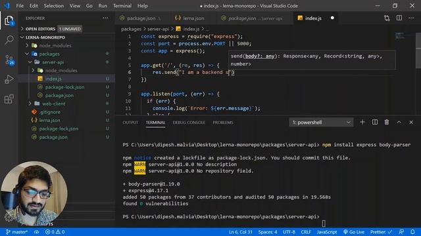This screenshot has height=236, width=421.
Task: Open the Help menu
Action: pyautogui.click(x=142, y=6)
